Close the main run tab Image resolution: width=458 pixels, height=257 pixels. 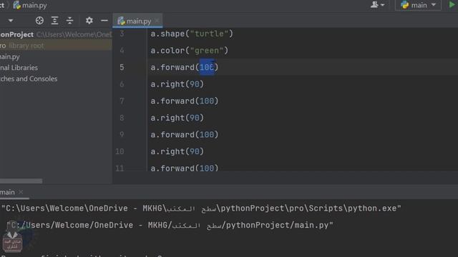point(21,192)
